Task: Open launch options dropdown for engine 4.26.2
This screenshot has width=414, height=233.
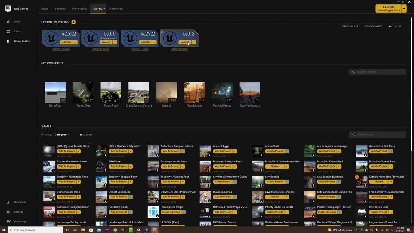Action: coord(75,42)
